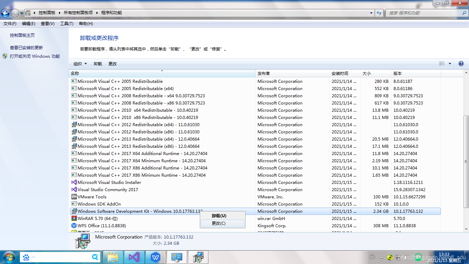The image size is (469, 264).
Task: Open the 查看(V) menu
Action: coord(47,24)
